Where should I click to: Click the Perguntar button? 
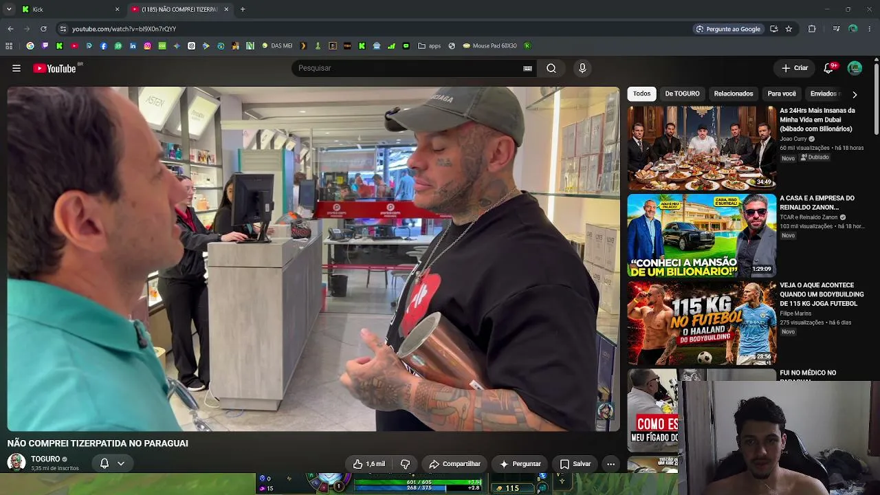[520, 464]
